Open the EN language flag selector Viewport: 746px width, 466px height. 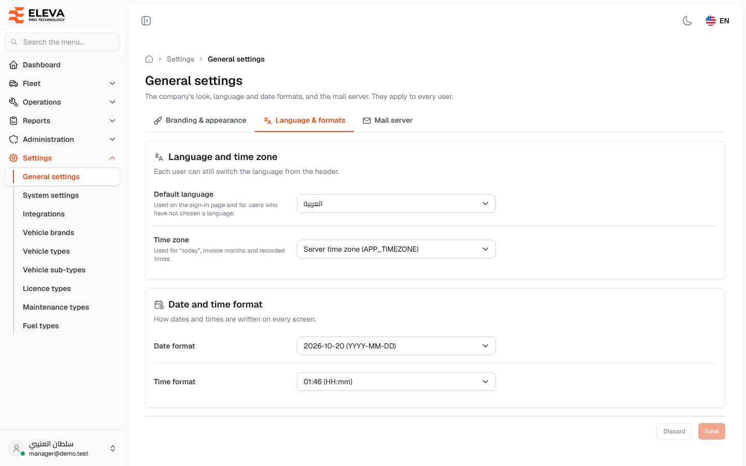[x=718, y=21]
